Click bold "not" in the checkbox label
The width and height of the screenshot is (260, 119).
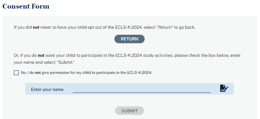pyautogui.click(x=38, y=73)
